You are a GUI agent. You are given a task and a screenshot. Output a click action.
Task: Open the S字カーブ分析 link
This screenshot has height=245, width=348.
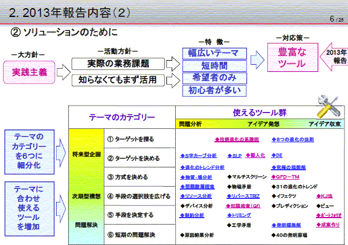[x=199, y=156]
